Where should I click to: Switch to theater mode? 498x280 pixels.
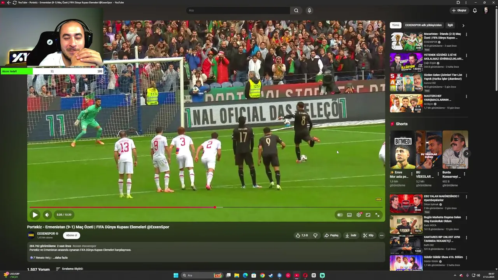click(368, 215)
